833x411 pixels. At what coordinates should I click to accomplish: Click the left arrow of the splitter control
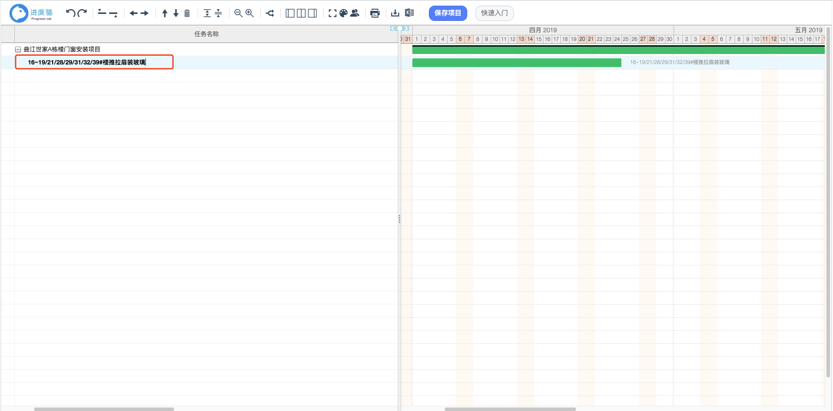[x=393, y=28]
